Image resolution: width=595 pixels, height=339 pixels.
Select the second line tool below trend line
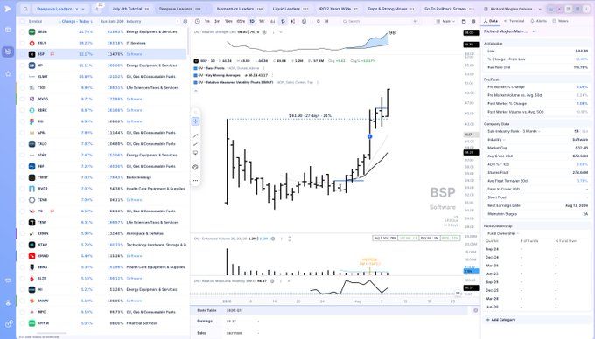pyautogui.click(x=195, y=144)
